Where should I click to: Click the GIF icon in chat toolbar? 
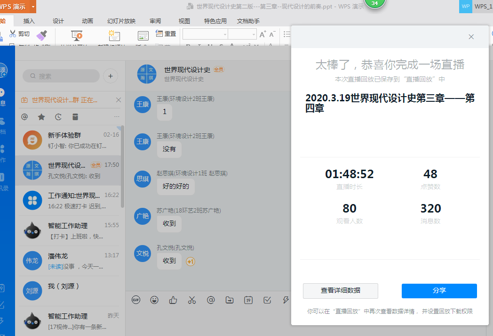(136, 300)
